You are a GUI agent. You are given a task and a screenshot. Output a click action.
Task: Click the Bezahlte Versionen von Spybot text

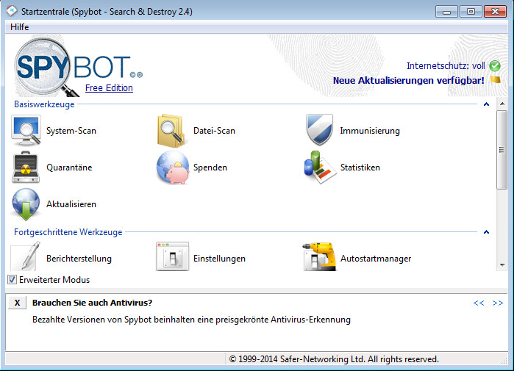pos(191,320)
